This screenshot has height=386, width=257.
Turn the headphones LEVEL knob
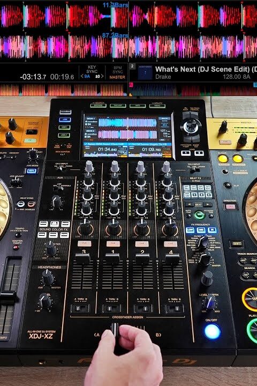click(x=46, y=300)
